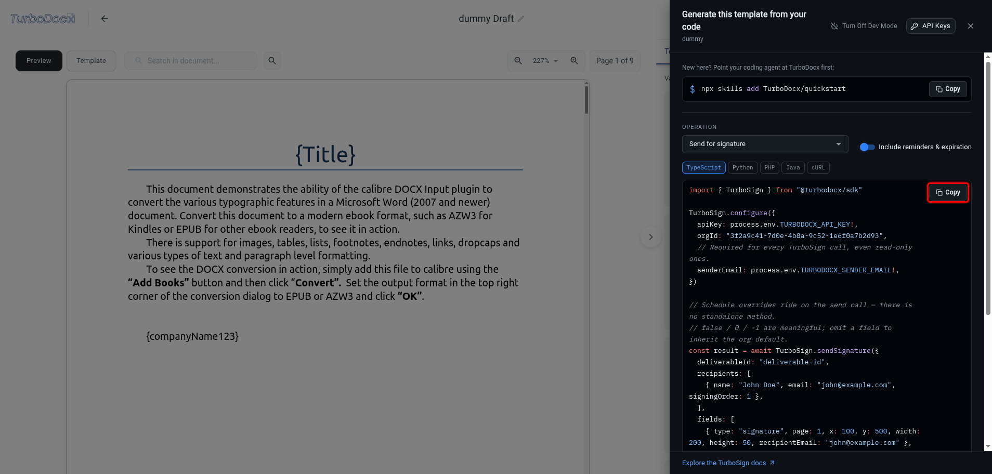Click the Search in document field
This screenshot has width=992, height=474.
coord(191,61)
